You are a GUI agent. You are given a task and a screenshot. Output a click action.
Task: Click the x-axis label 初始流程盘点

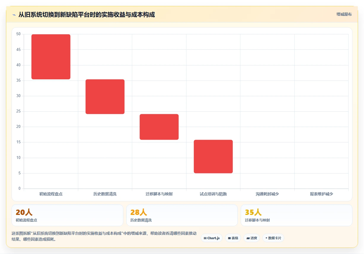[51, 194]
